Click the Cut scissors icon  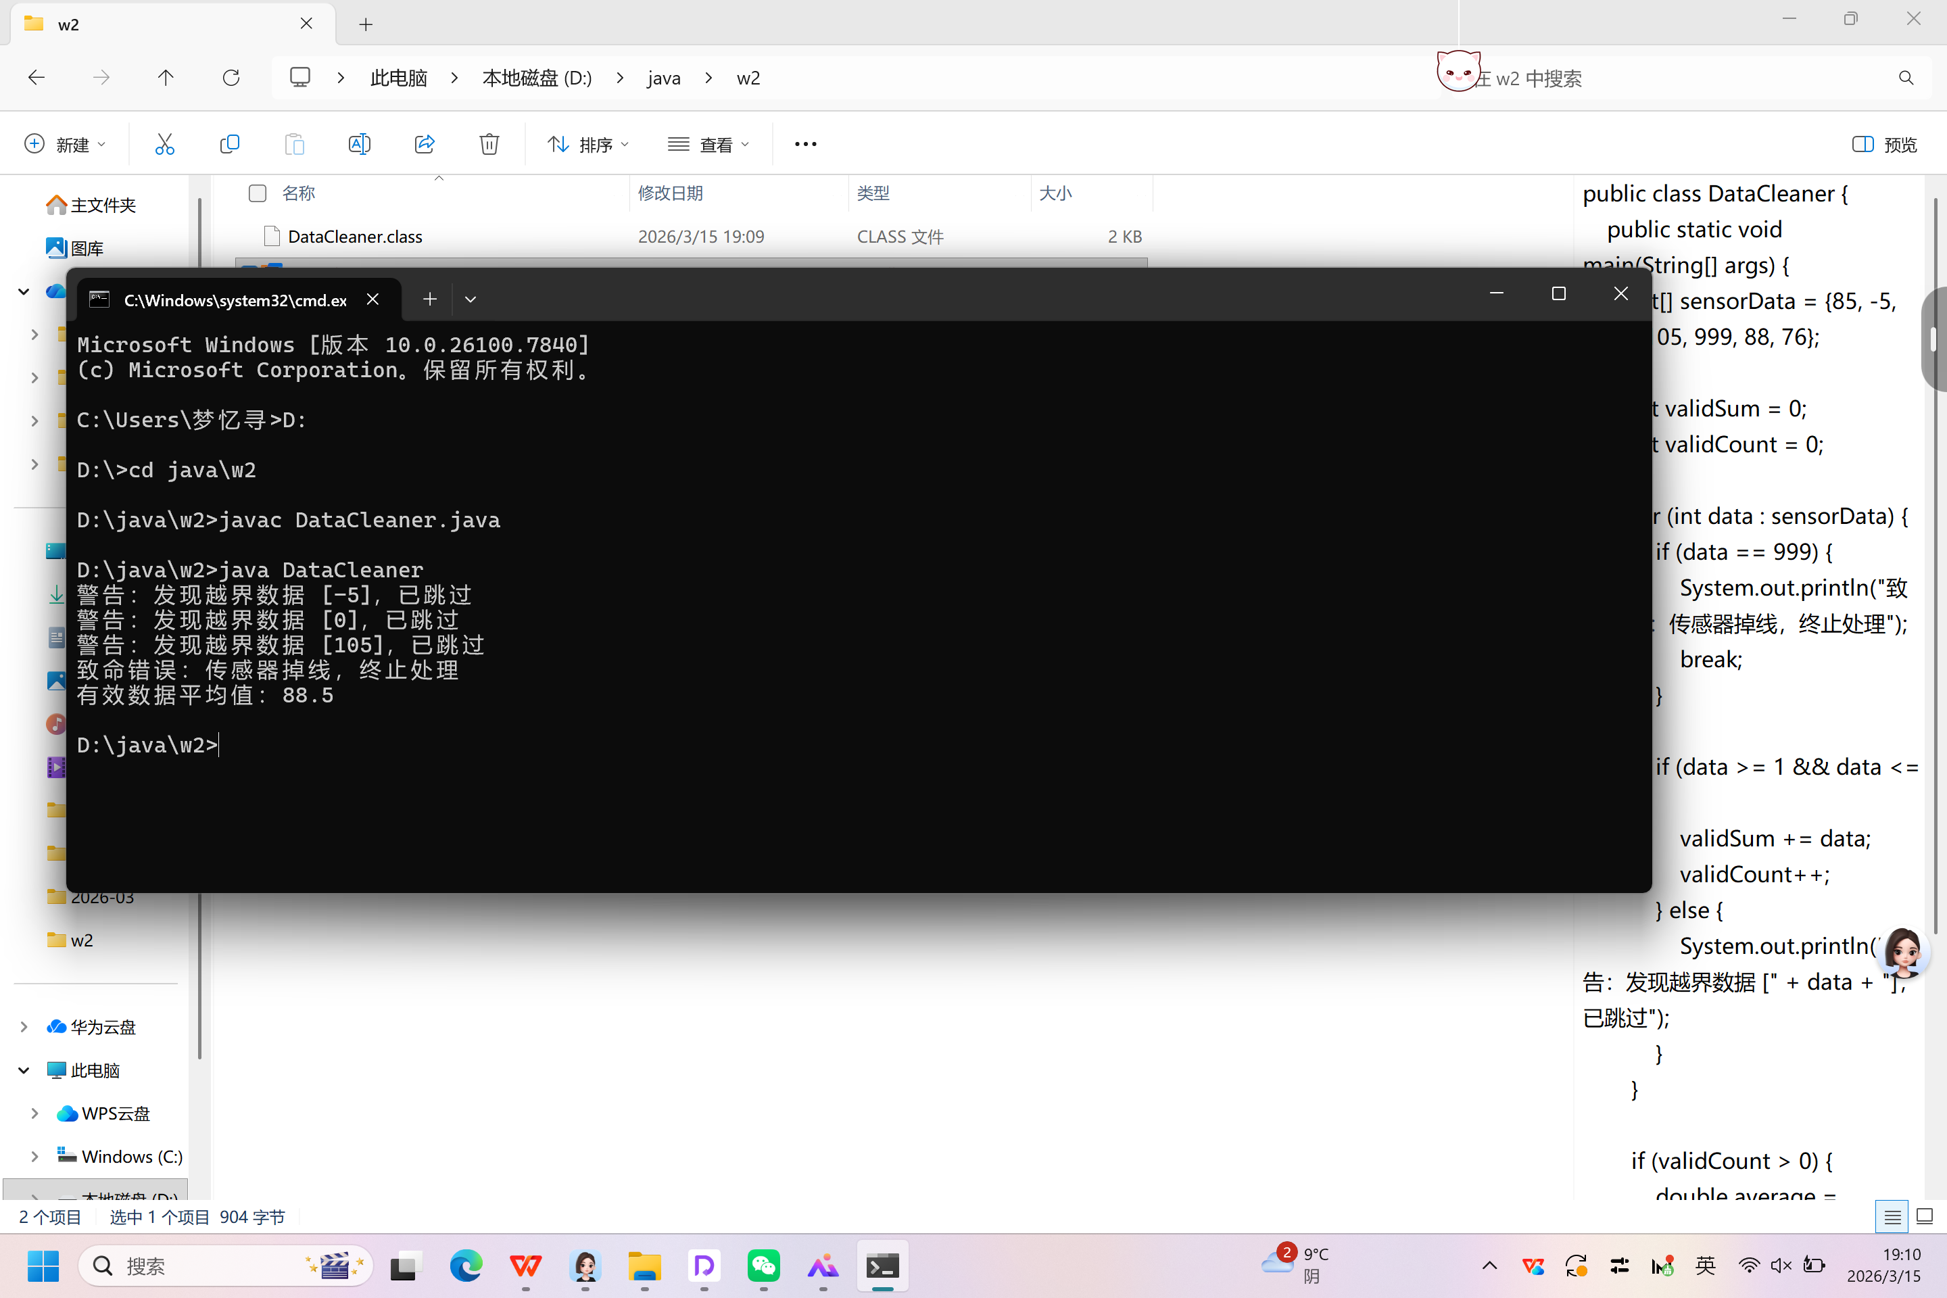tap(165, 144)
